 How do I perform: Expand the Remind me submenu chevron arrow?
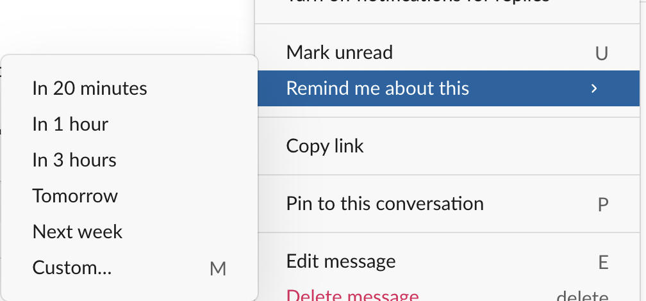pos(594,88)
